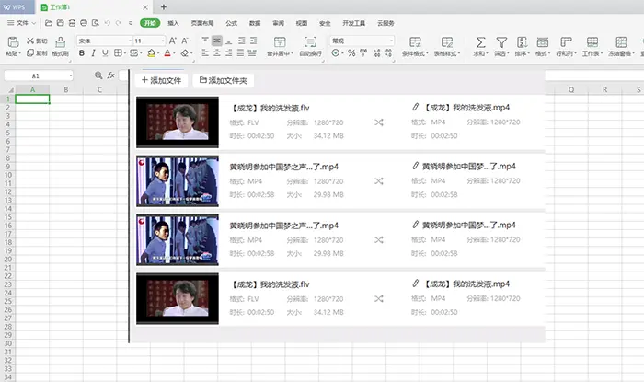
Task: Open the 开发工具 ribbon tab
Action: [x=353, y=23]
